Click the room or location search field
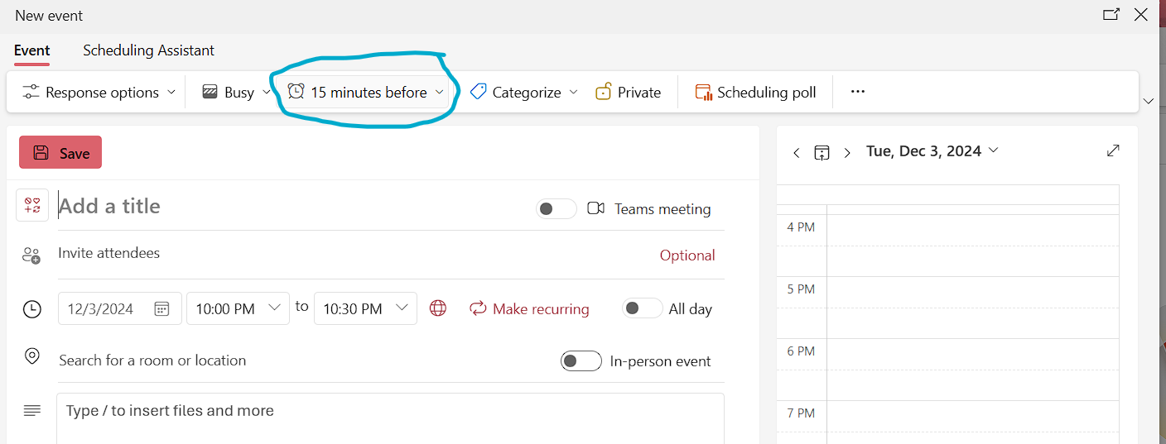 303,360
